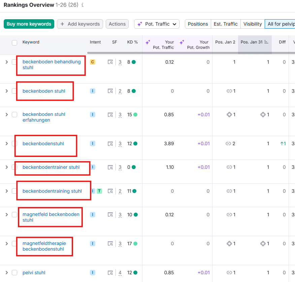
Task: Expand the beckenboden stuhl erfahrungen row
Action: pos(7,115)
